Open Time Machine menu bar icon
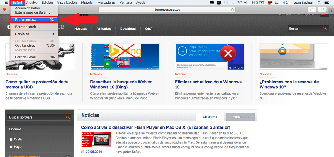 tap(226, 2)
